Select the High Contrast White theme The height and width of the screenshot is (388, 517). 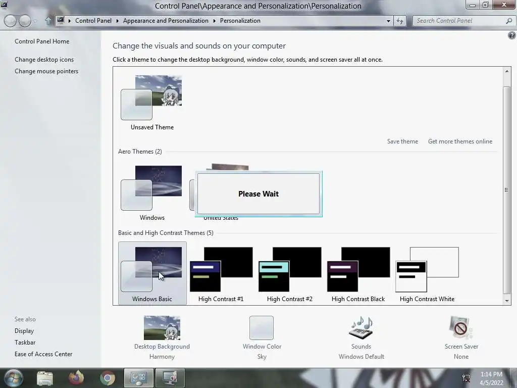coord(427,273)
